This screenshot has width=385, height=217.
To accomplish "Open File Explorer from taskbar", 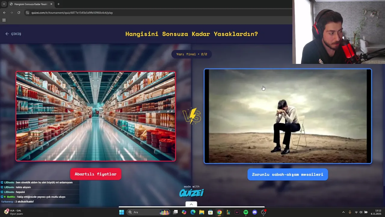I will coord(202,212).
